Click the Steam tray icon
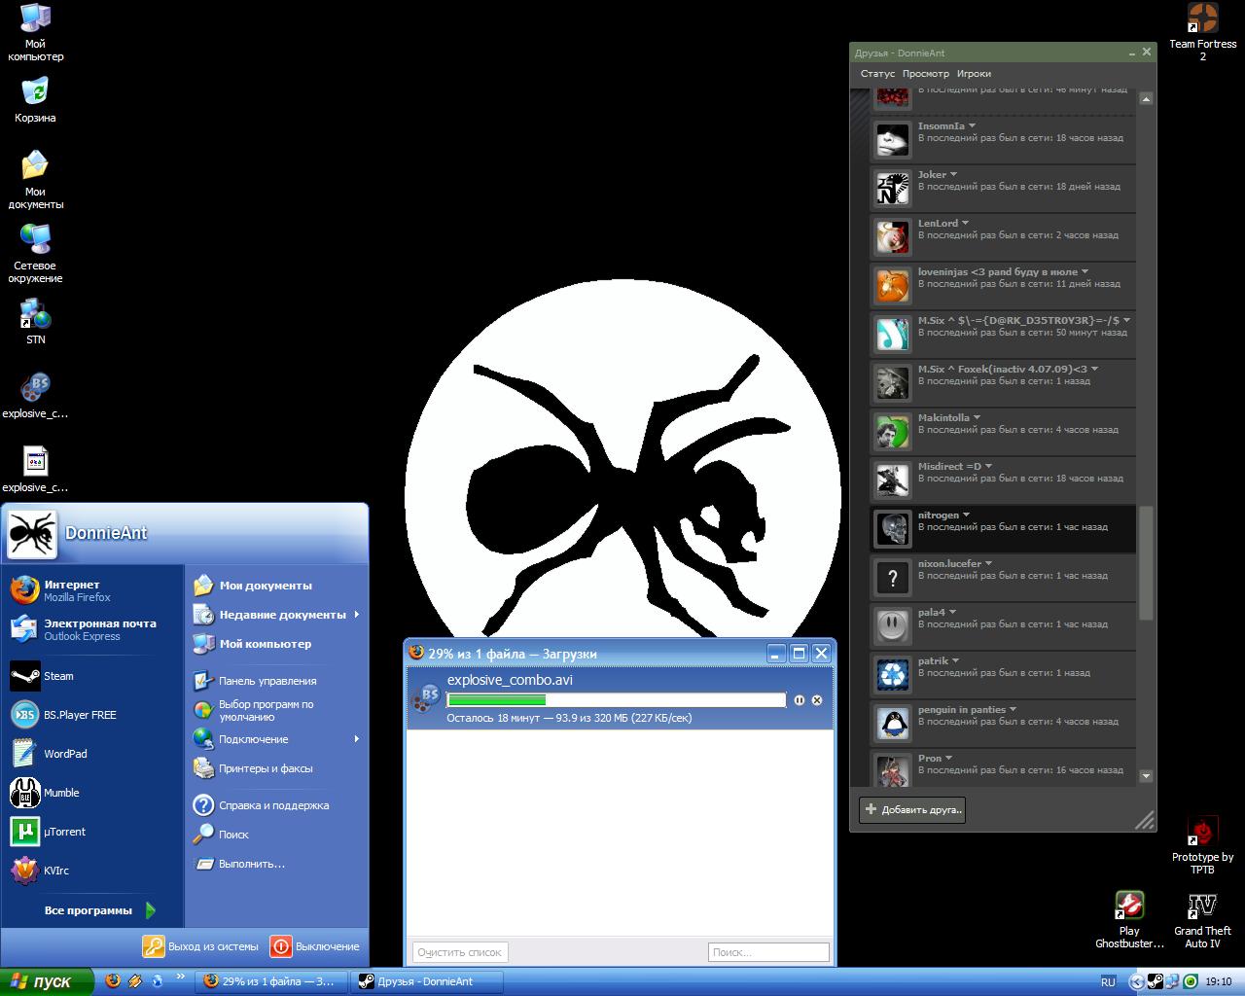Viewport: 1245px width, 996px height. click(1156, 981)
